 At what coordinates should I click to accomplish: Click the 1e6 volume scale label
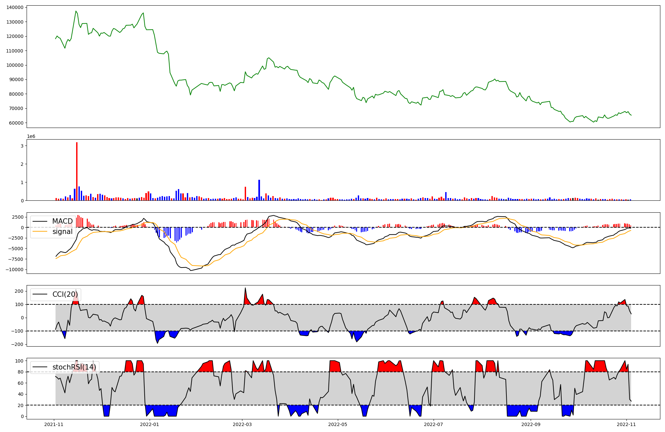(31, 137)
